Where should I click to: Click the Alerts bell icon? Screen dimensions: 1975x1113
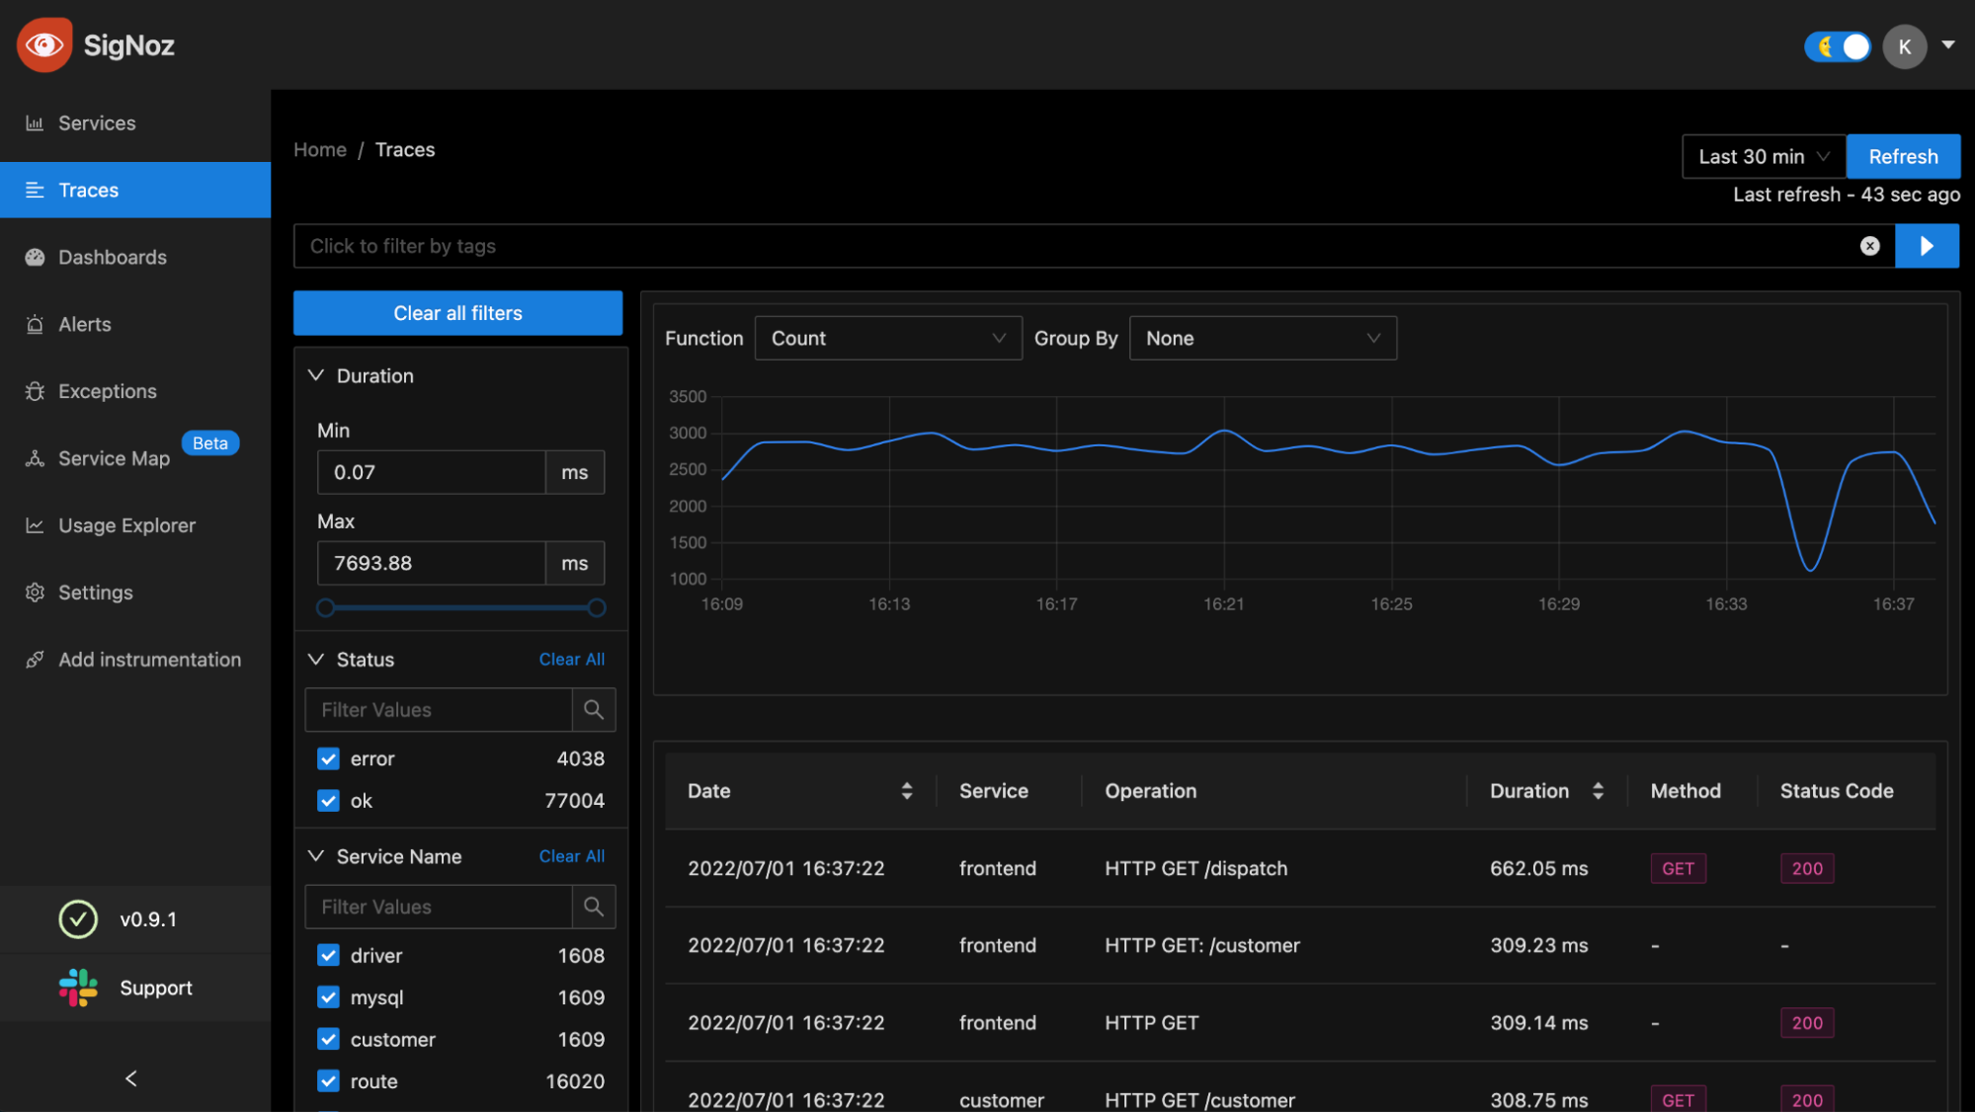pyautogui.click(x=35, y=324)
